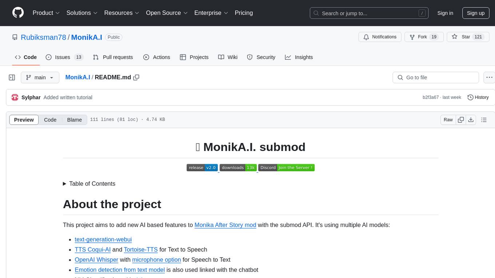The image size is (495, 278).
Task: Copy raw file contents
Action: tap(461, 120)
